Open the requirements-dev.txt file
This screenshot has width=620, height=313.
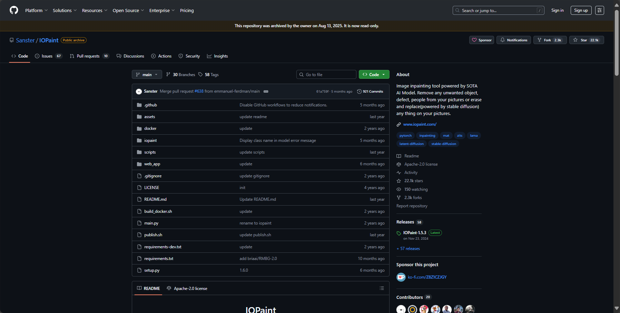(x=163, y=247)
